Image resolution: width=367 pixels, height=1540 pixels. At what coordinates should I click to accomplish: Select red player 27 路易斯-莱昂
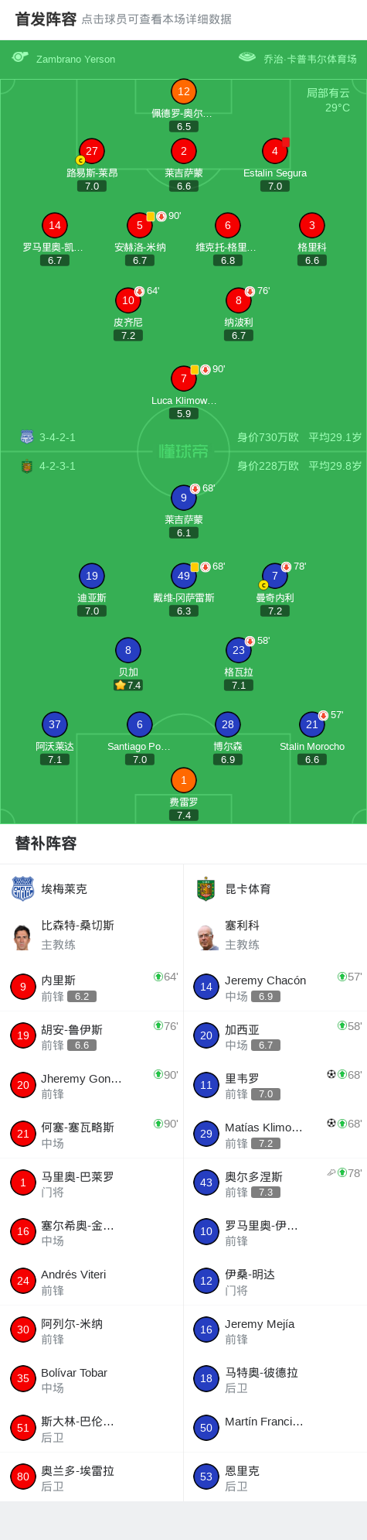[x=92, y=151]
